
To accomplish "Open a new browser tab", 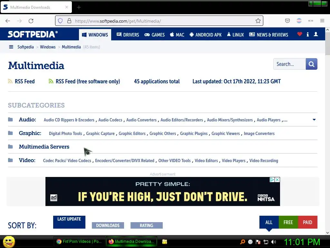I will coord(79,7).
